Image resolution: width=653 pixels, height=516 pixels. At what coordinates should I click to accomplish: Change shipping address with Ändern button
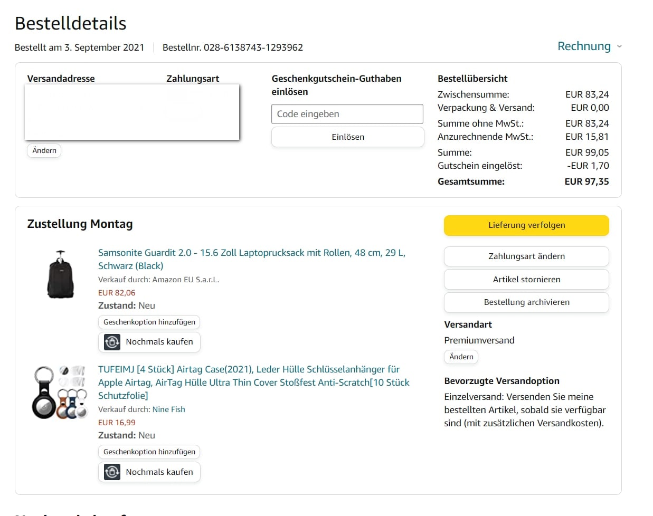point(44,151)
